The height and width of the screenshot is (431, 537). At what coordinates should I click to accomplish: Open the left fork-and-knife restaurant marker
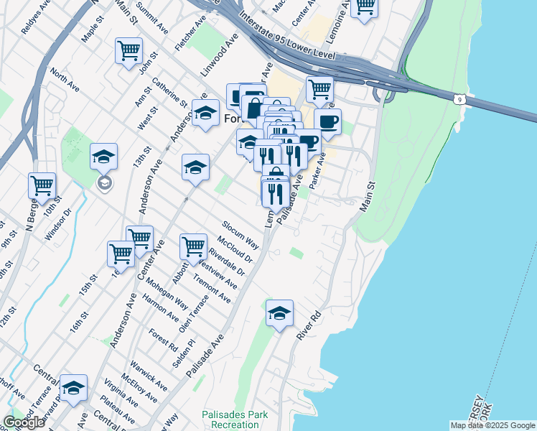click(267, 157)
